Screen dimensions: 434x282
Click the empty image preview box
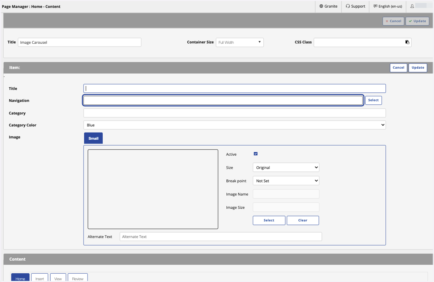153,189
